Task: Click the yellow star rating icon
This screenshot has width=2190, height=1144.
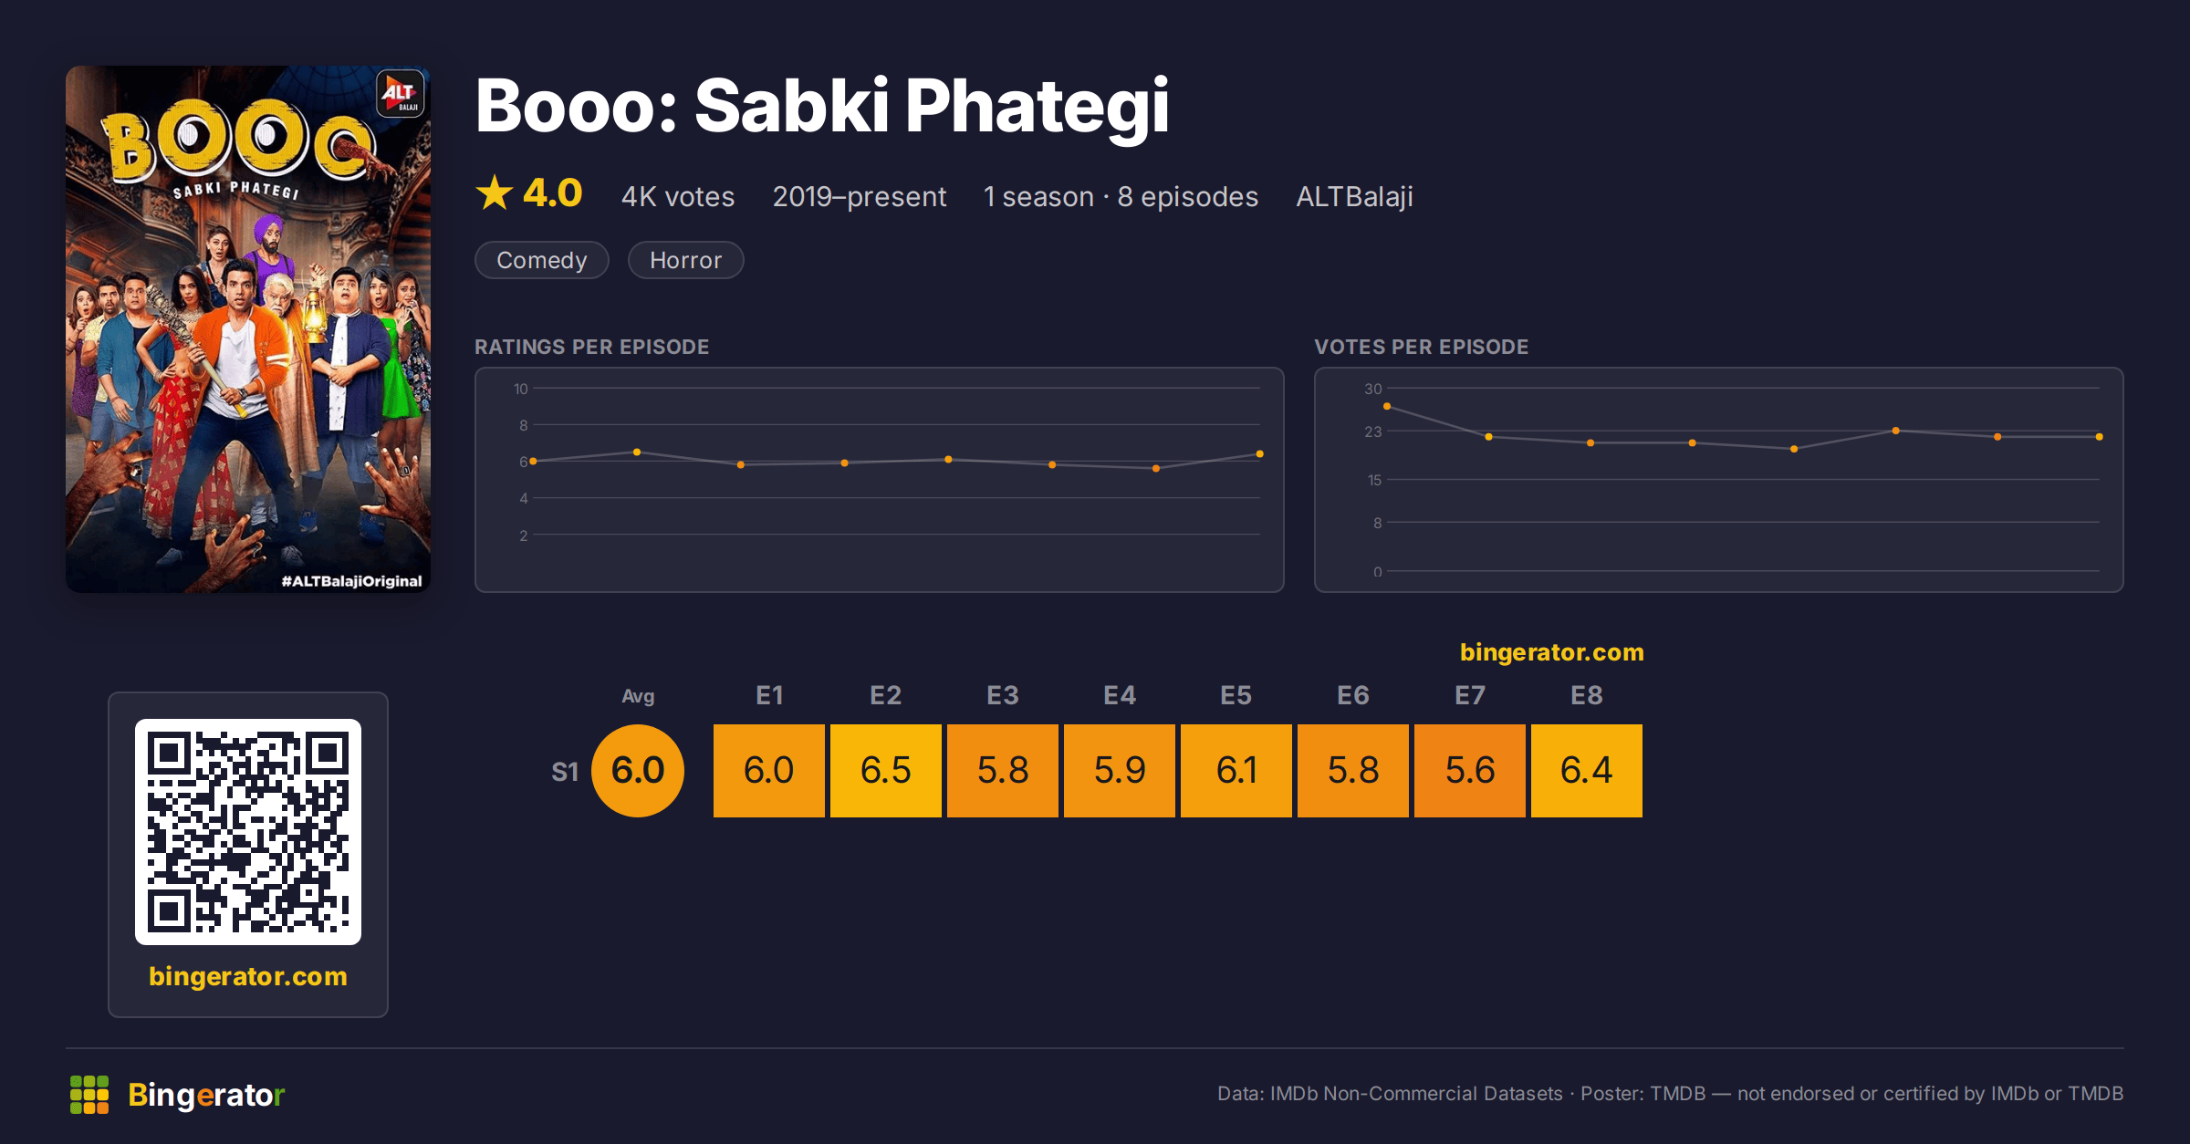Action: tap(495, 192)
